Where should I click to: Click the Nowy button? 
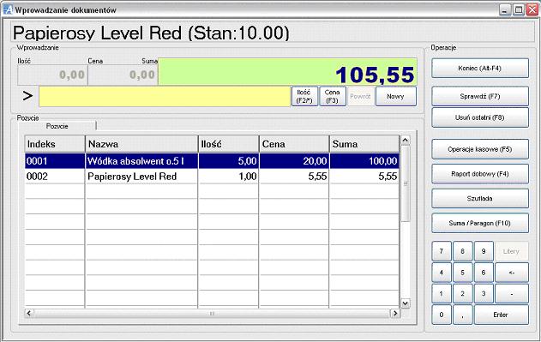(x=396, y=96)
